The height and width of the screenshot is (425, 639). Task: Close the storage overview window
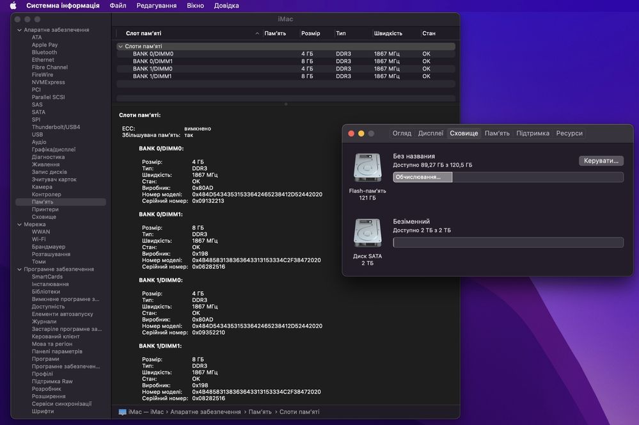click(351, 133)
